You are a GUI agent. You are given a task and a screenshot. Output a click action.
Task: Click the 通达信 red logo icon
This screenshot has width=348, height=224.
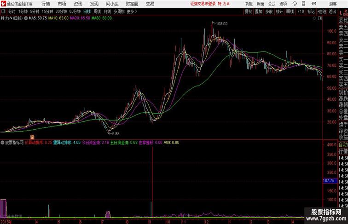[3, 4]
